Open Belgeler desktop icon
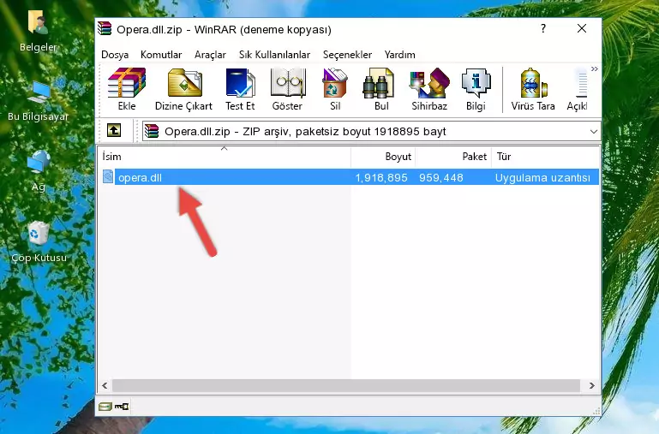This screenshot has height=434, width=659. tap(39, 32)
